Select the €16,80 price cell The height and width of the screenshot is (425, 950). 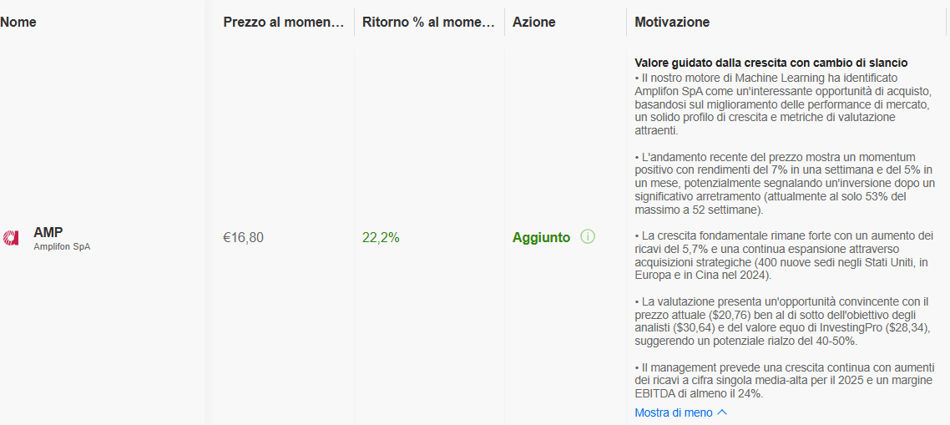tap(244, 238)
